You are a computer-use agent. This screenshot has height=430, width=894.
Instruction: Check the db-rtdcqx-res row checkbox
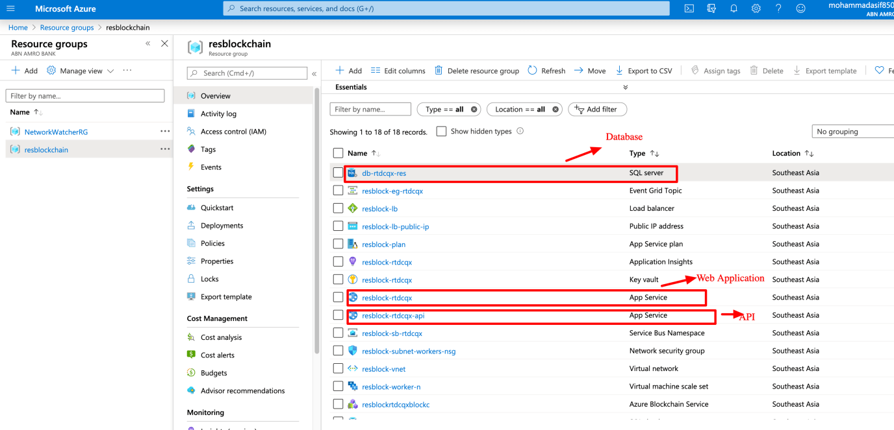338,173
